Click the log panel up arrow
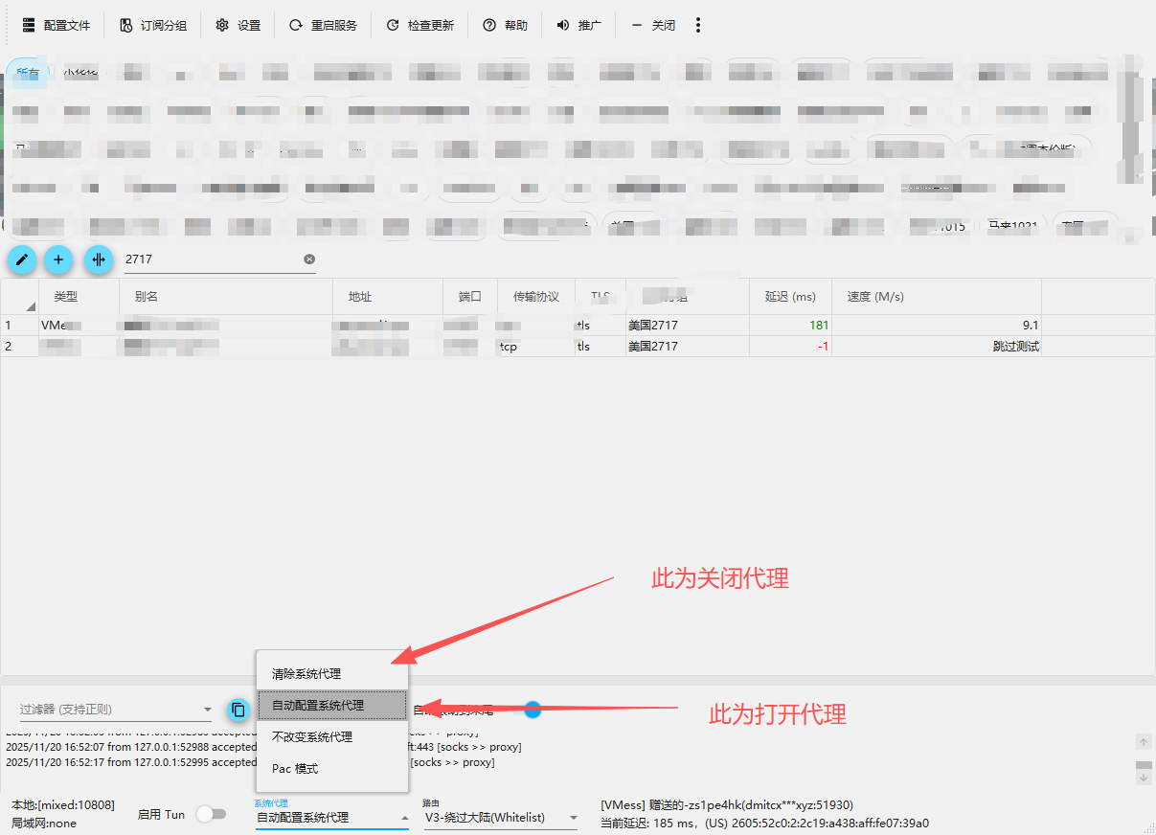The height and width of the screenshot is (835, 1156). click(x=1144, y=742)
